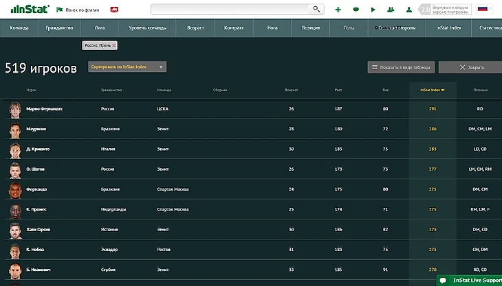Sort by InStat Index column header
The image size is (502, 286).
tap(433, 90)
